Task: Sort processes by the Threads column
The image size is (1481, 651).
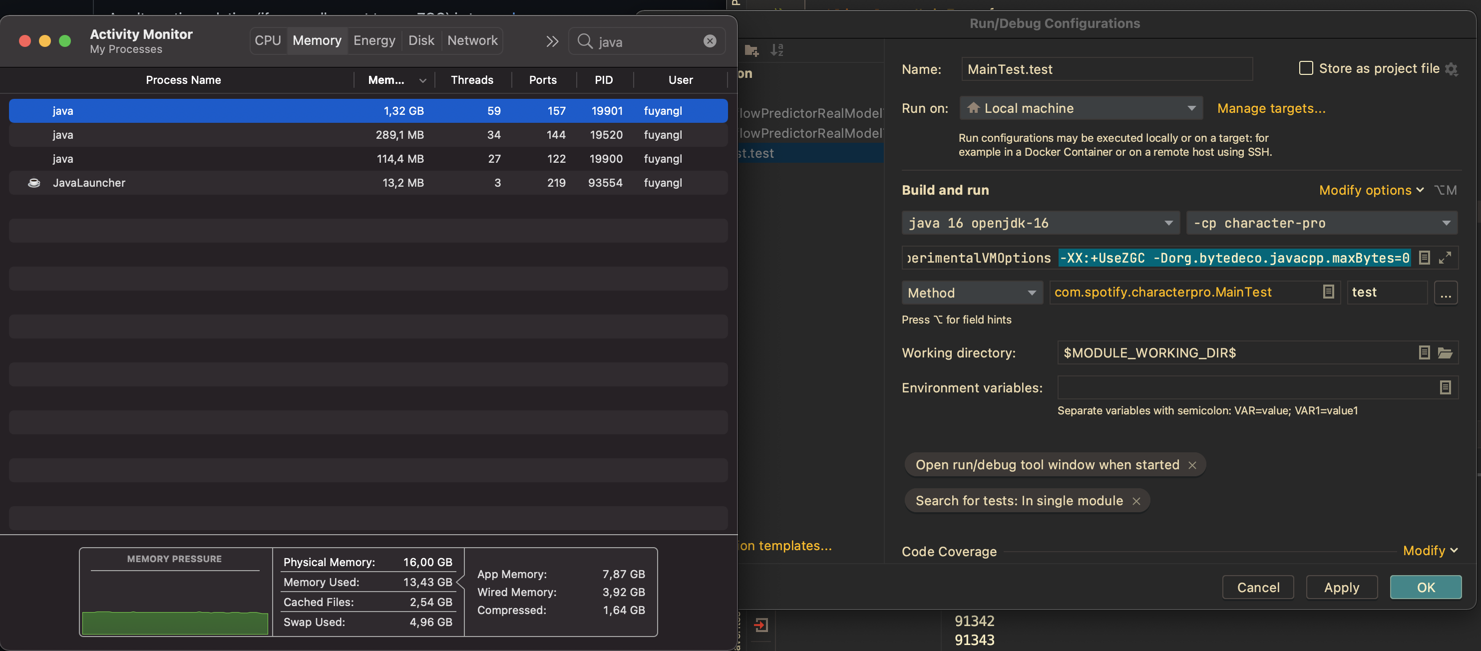Action: click(x=472, y=80)
